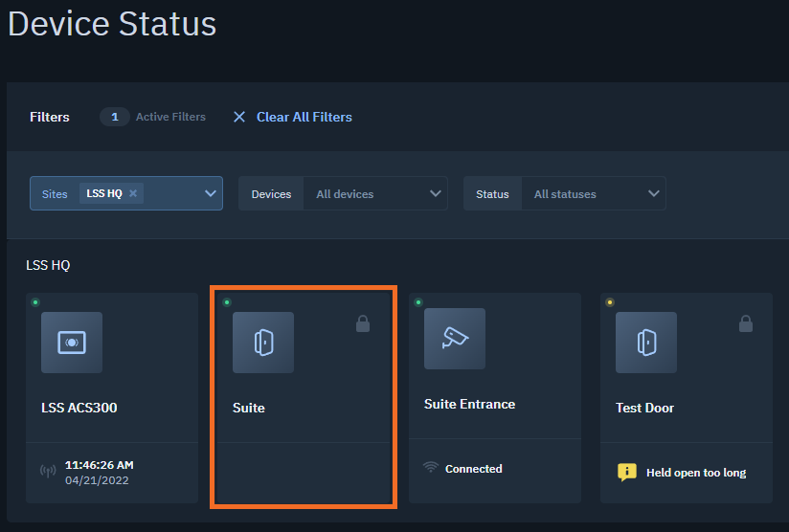
Task: Click the LSS ACS300 card title
Action: point(79,408)
